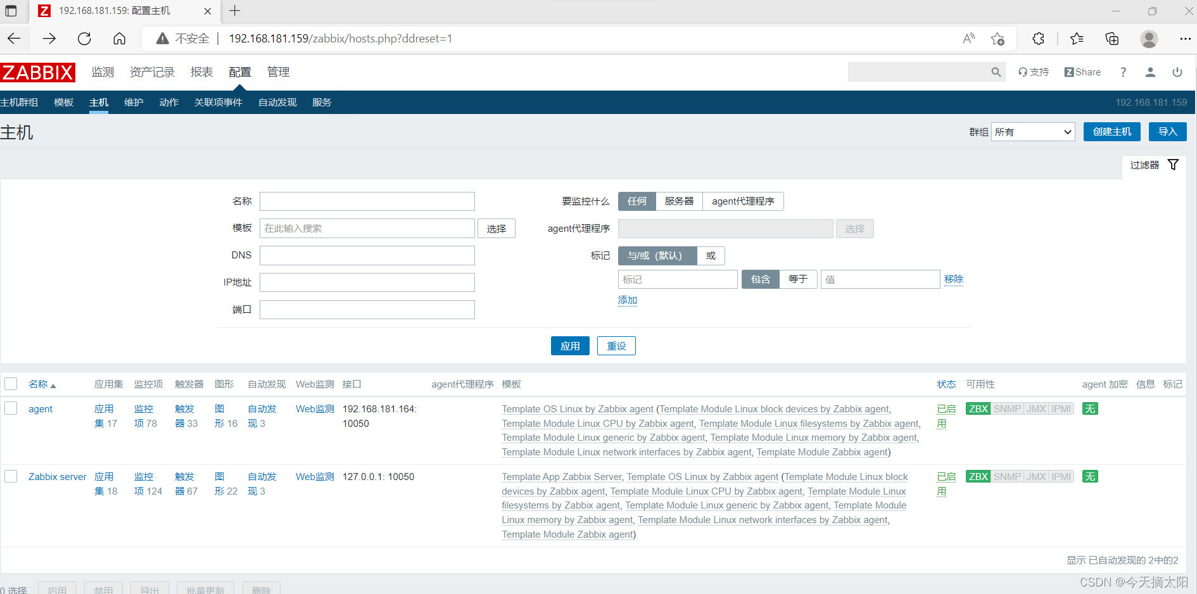This screenshot has width=1197, height=594.
Task: Tick the select-all hosts checkbox
Action: tap(11, 384)
